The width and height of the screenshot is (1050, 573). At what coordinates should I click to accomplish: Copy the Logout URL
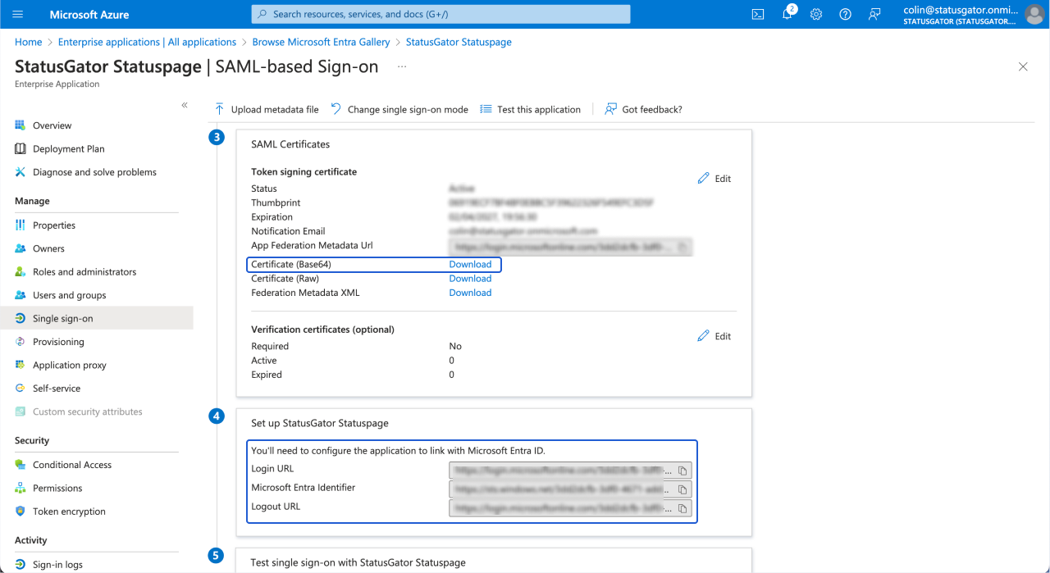pyautogui.click(x=683, y=508)
